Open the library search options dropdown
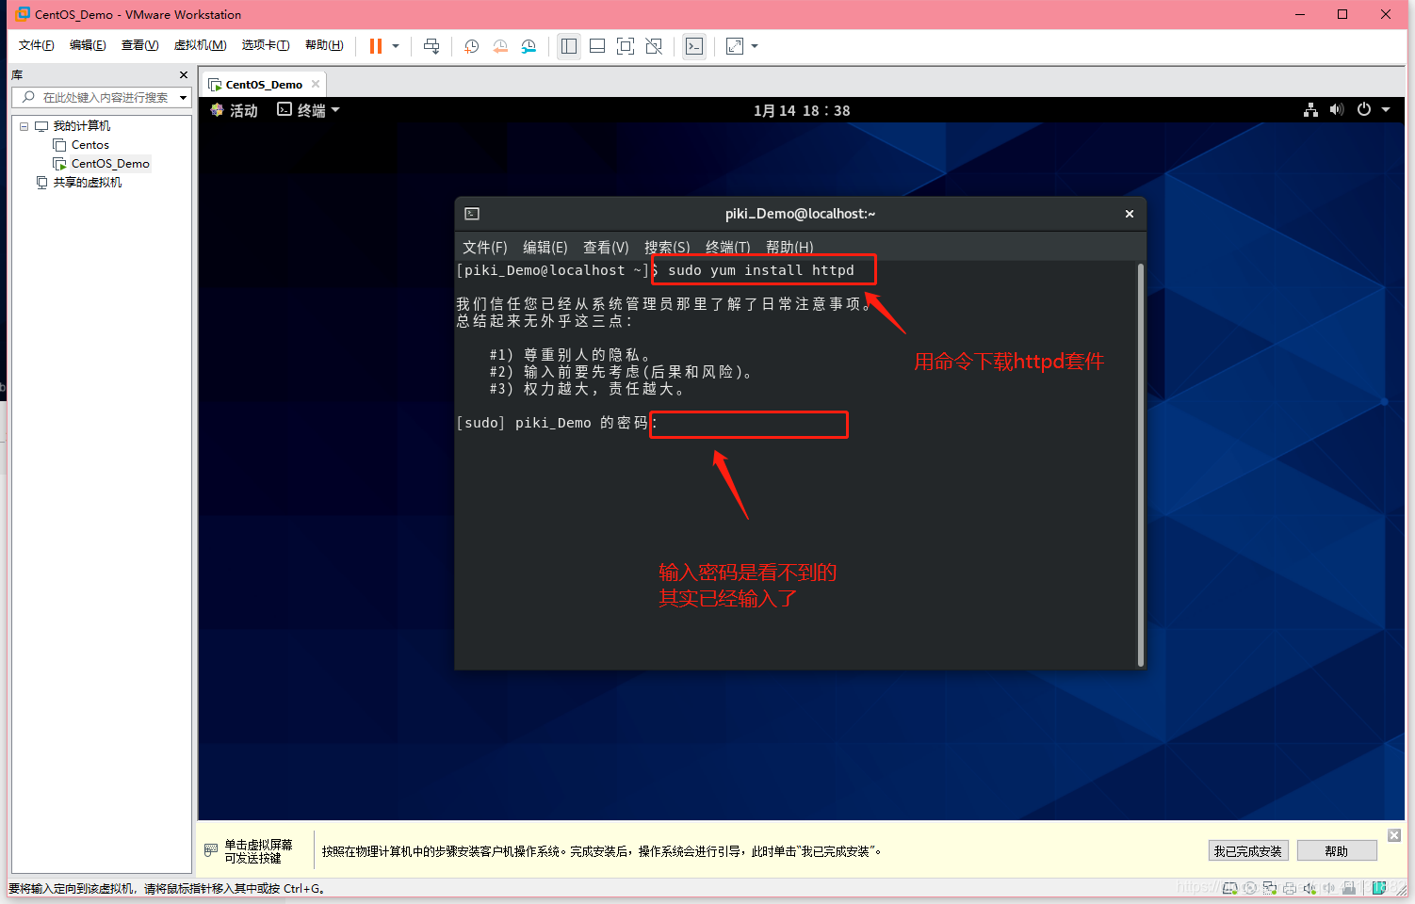The height and width of the screenshot is (904, 1415). [183, 98]
